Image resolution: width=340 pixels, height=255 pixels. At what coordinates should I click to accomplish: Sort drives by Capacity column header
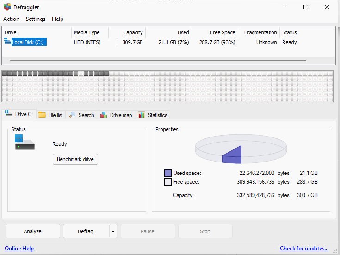point(133,32)
